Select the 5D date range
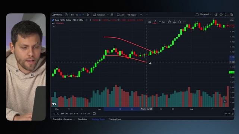This screenshot has width=239, height=134. 58,114
